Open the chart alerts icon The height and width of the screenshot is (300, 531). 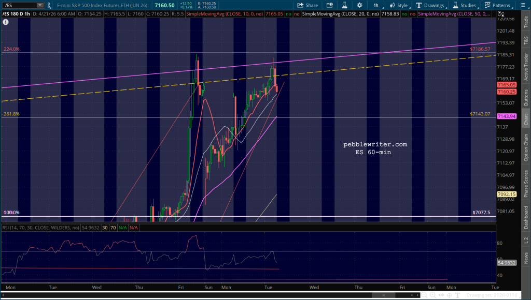point(329,5)
